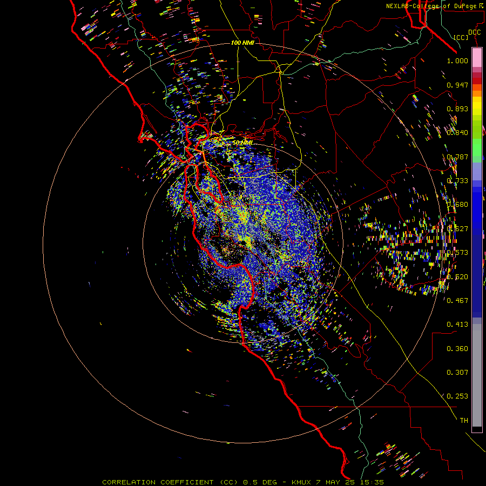Select the 0.680 legend value

[x=457, y=205]
